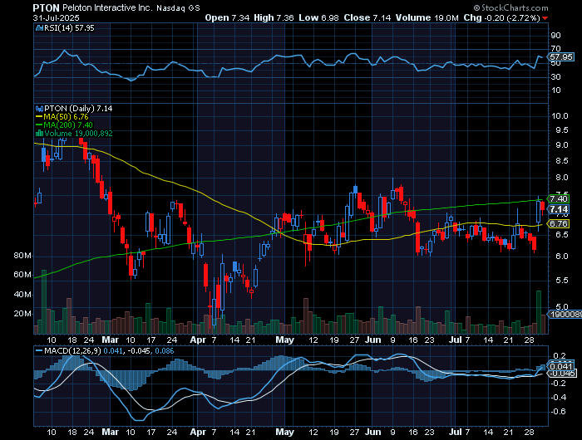Click the May label on the upper date axis
Image resolution: width=582 pixels, height=440 pixels.
[x=284, y=340]
